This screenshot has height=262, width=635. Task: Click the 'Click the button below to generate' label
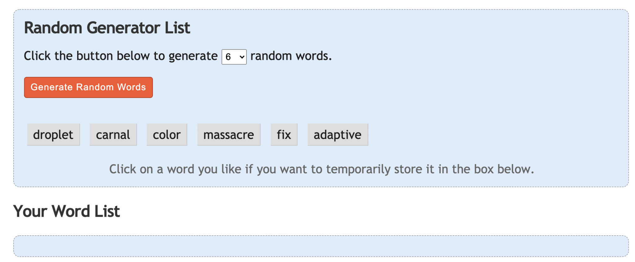(x=121, y=56)
